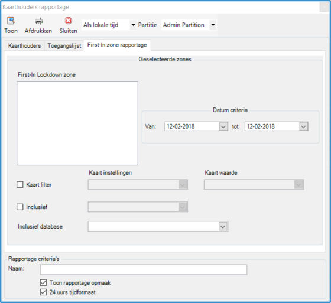
Task: Disable the 24 uurs tijdformaat option
Action: [43, 292]
